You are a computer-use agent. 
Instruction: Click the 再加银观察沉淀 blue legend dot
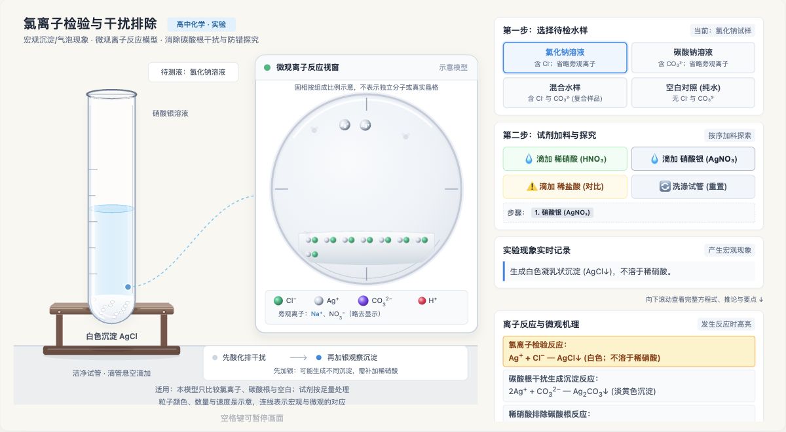tap(319, 357)
